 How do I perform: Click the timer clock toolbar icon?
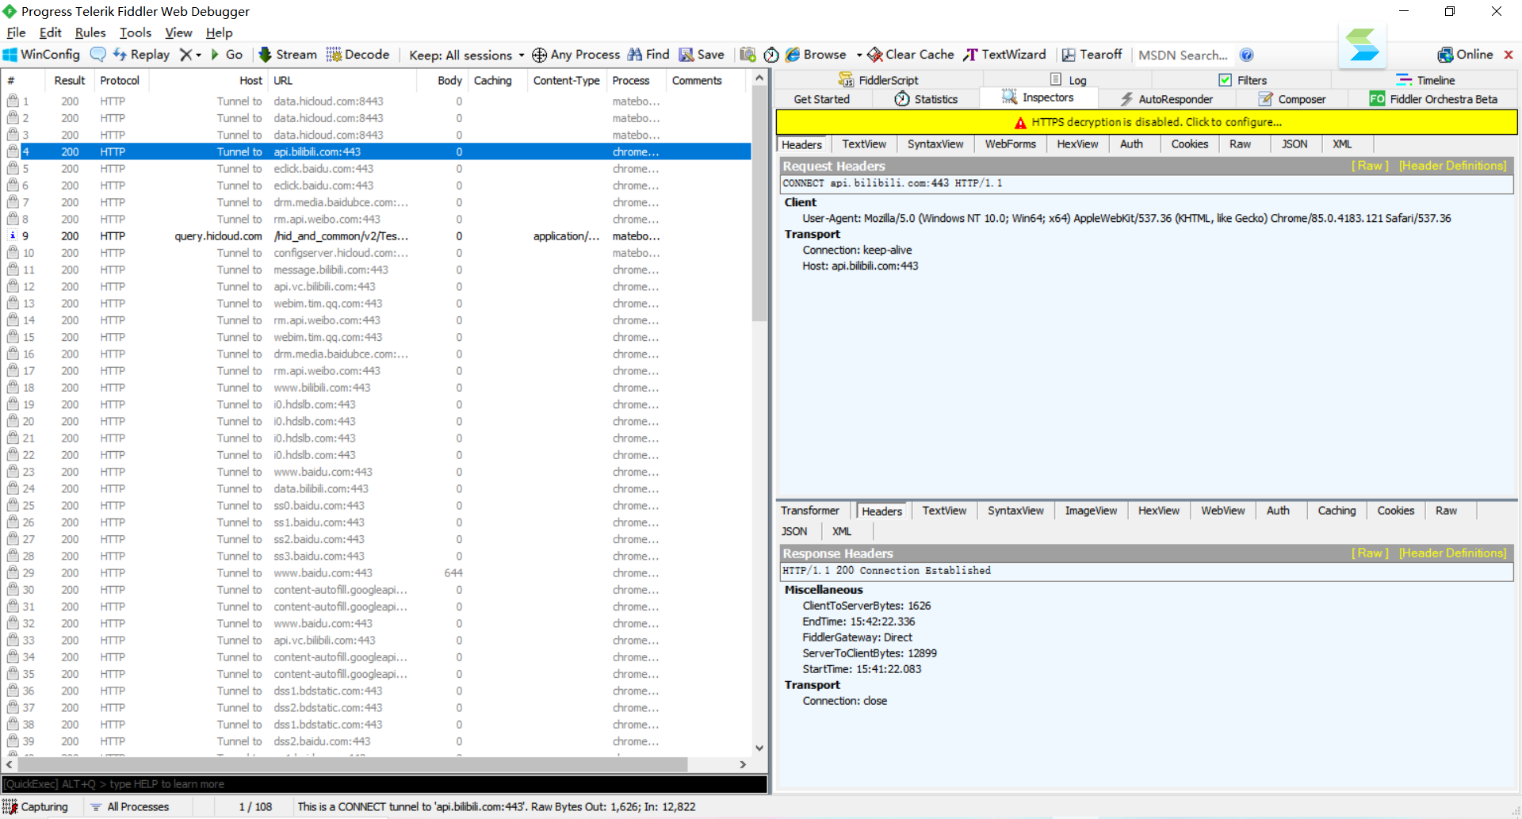(771, 55)
